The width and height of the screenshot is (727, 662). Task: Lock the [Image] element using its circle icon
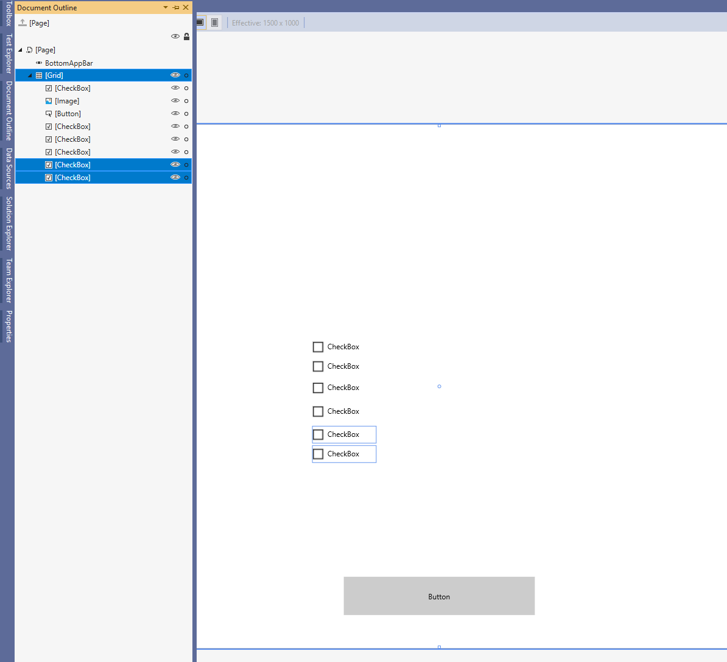pyautogui.click(x=186, y=101)
